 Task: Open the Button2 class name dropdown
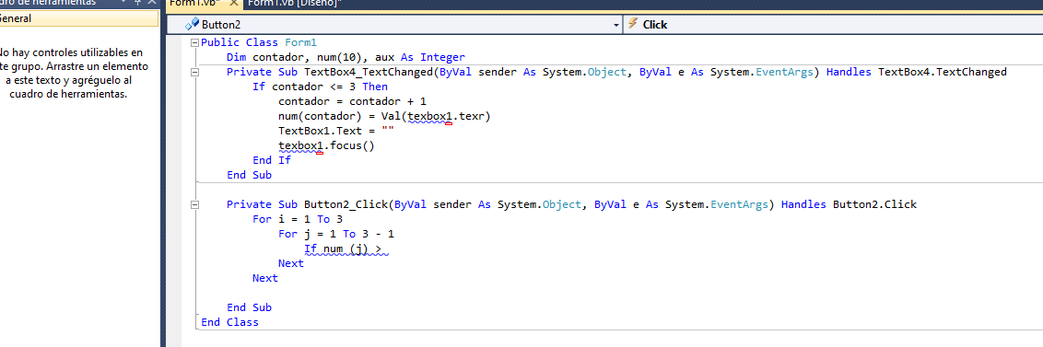[616, 25]
